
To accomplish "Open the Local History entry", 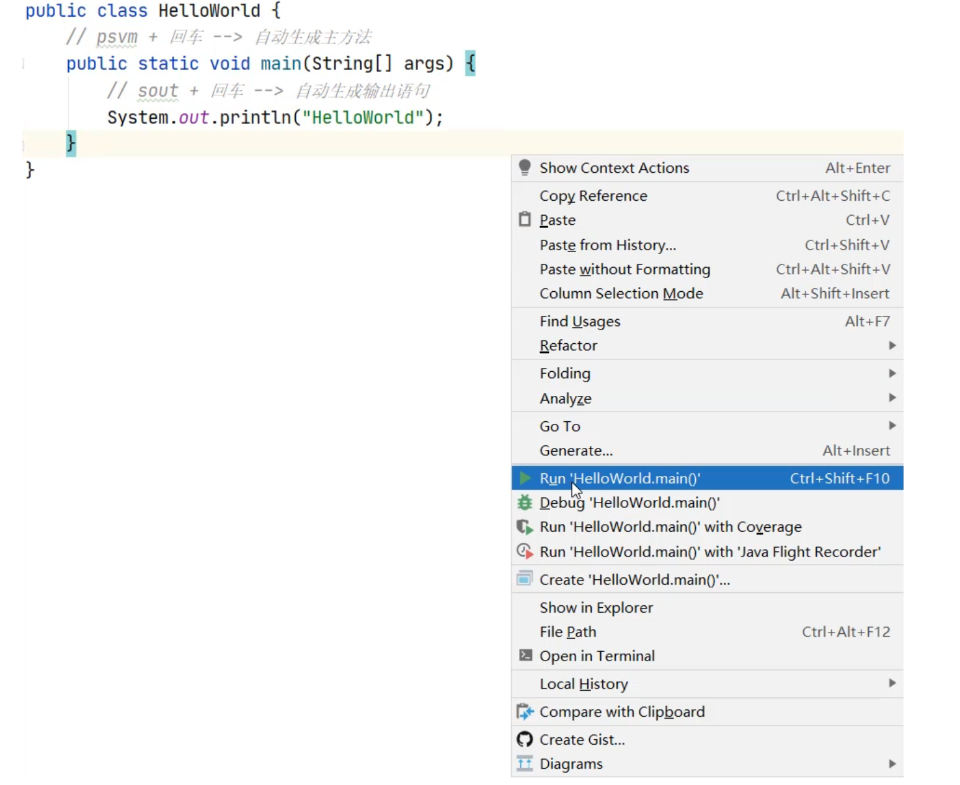I will point(707,683).
